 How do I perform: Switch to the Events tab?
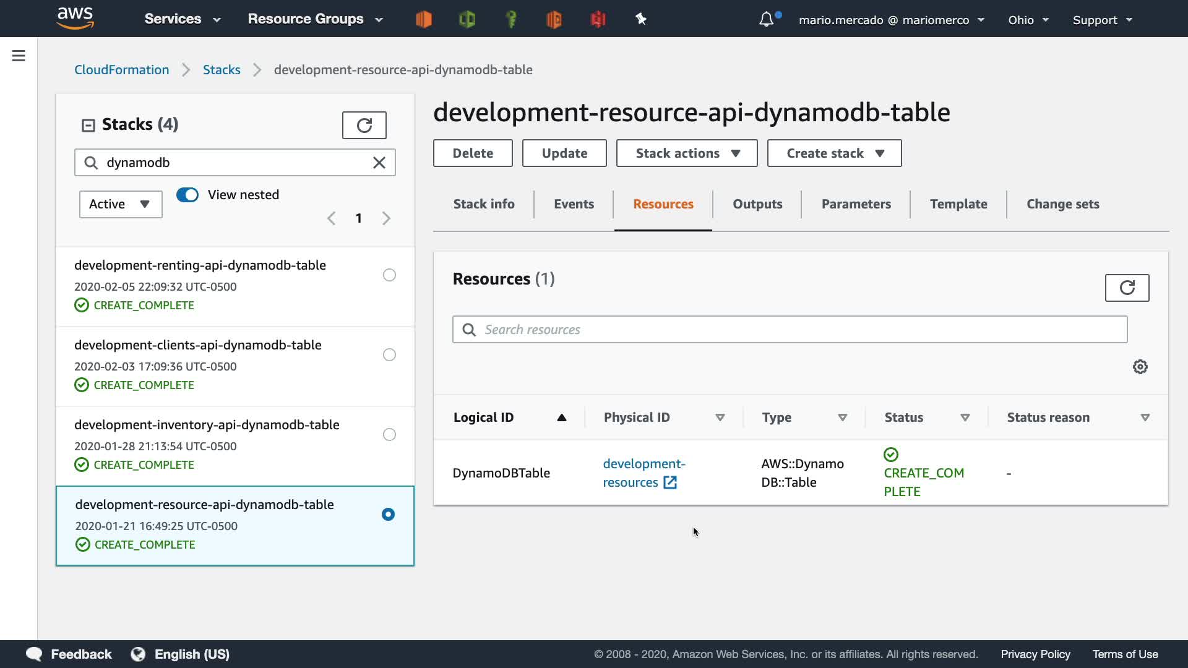click(x=574, y=205)
